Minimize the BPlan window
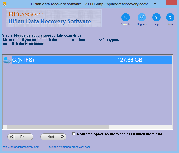This screenshot has width=179, height=153. (155, 4)
